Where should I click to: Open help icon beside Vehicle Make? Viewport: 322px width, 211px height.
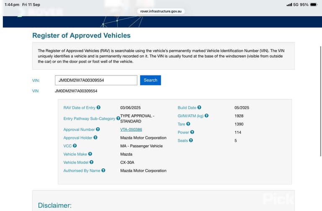pos(90,154)
